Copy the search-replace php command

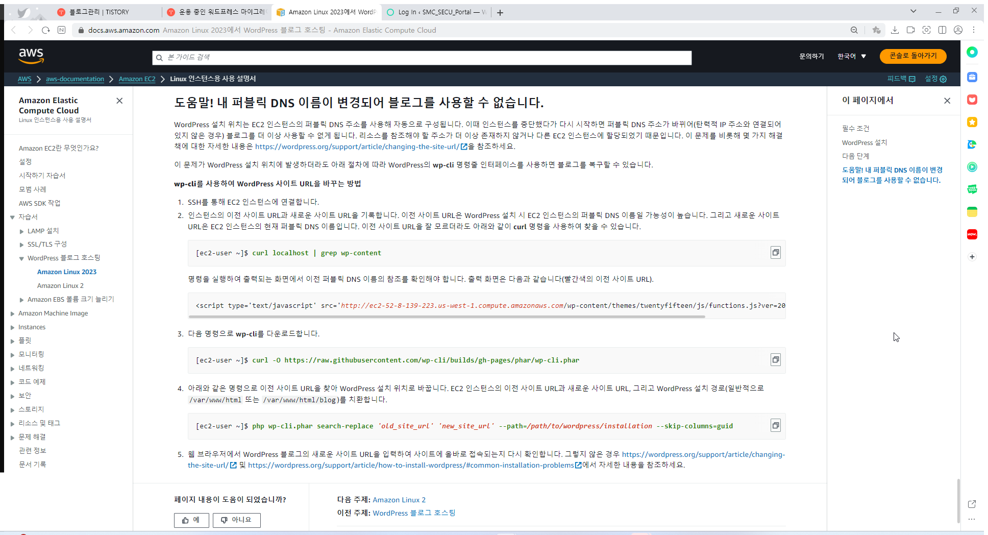point(775,426)
